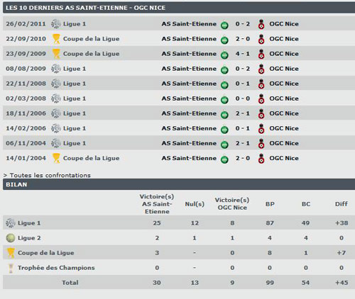Viewport: 355px width, 299px height.
Task: Open the 4 - 1 score of 23/09/2009
Action: pyautogui.click(x=243, y=54)
